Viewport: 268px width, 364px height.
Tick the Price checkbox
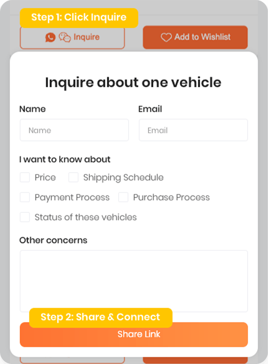(25, 177)
